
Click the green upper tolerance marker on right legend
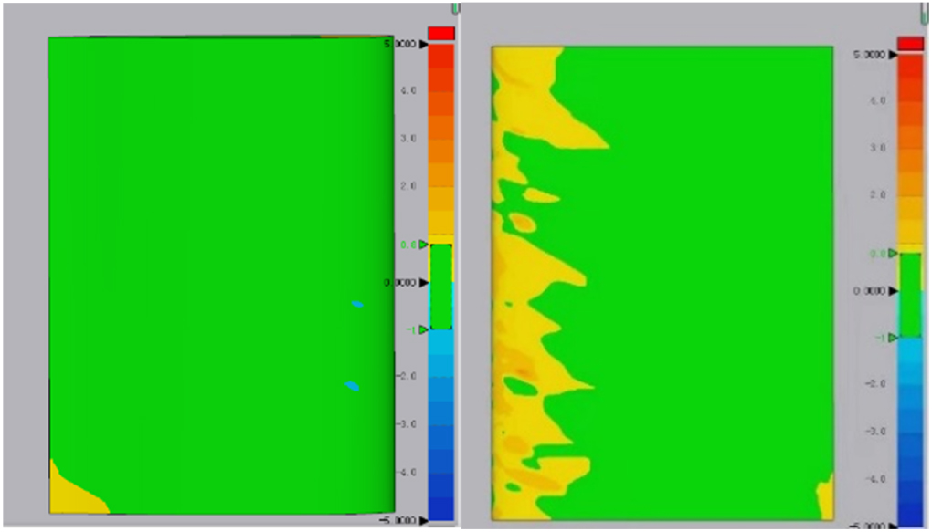pos(892,254)
